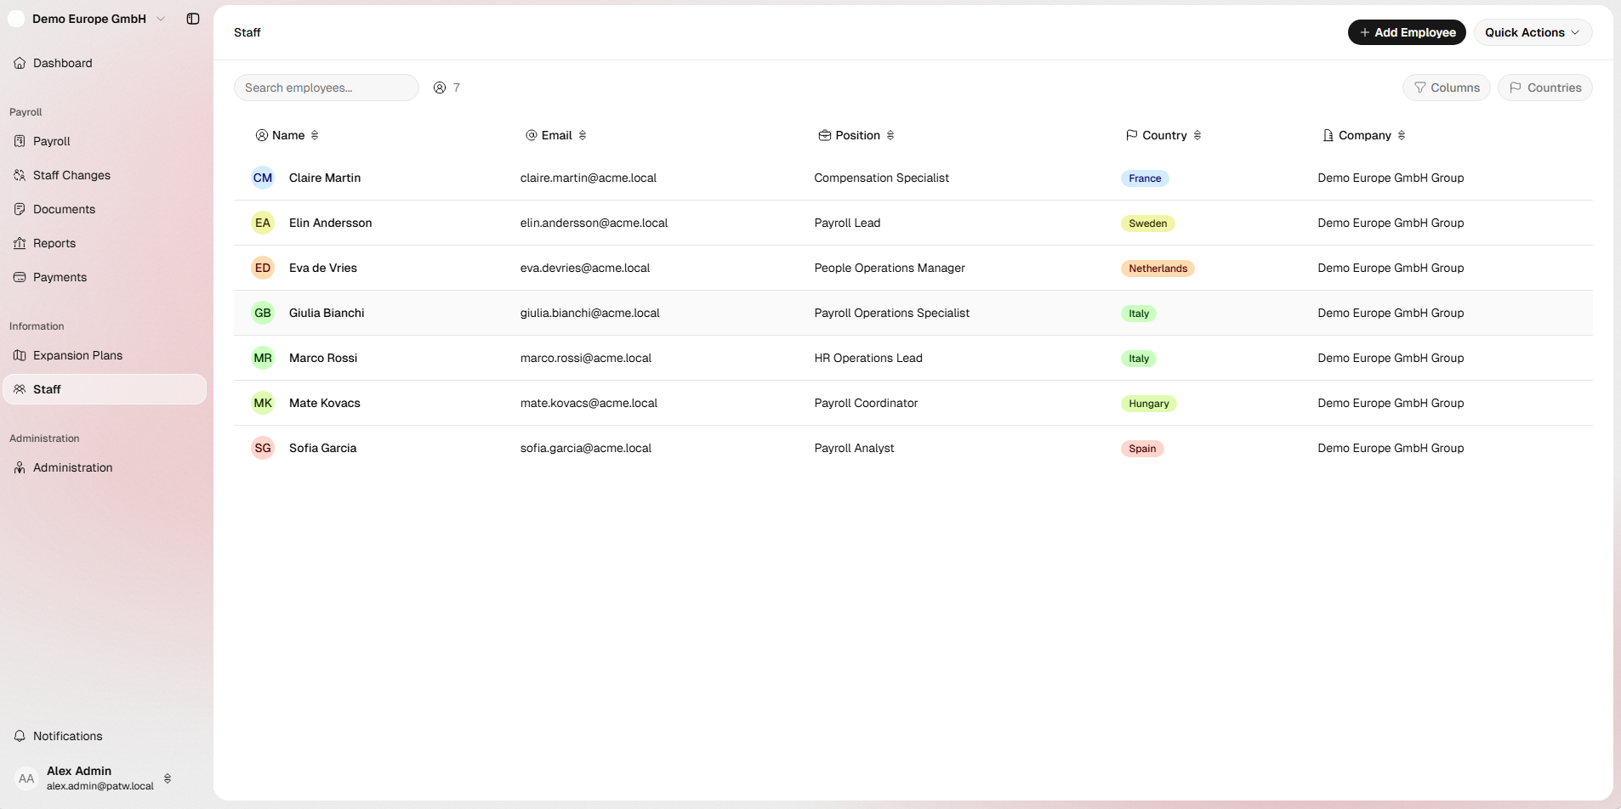Open Administration page

coord(105,467)
